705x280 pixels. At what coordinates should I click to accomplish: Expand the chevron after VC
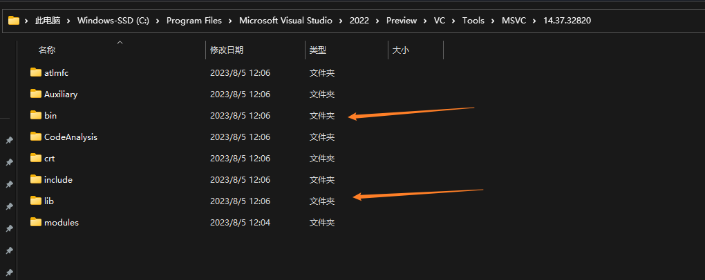tap(453, 21)
